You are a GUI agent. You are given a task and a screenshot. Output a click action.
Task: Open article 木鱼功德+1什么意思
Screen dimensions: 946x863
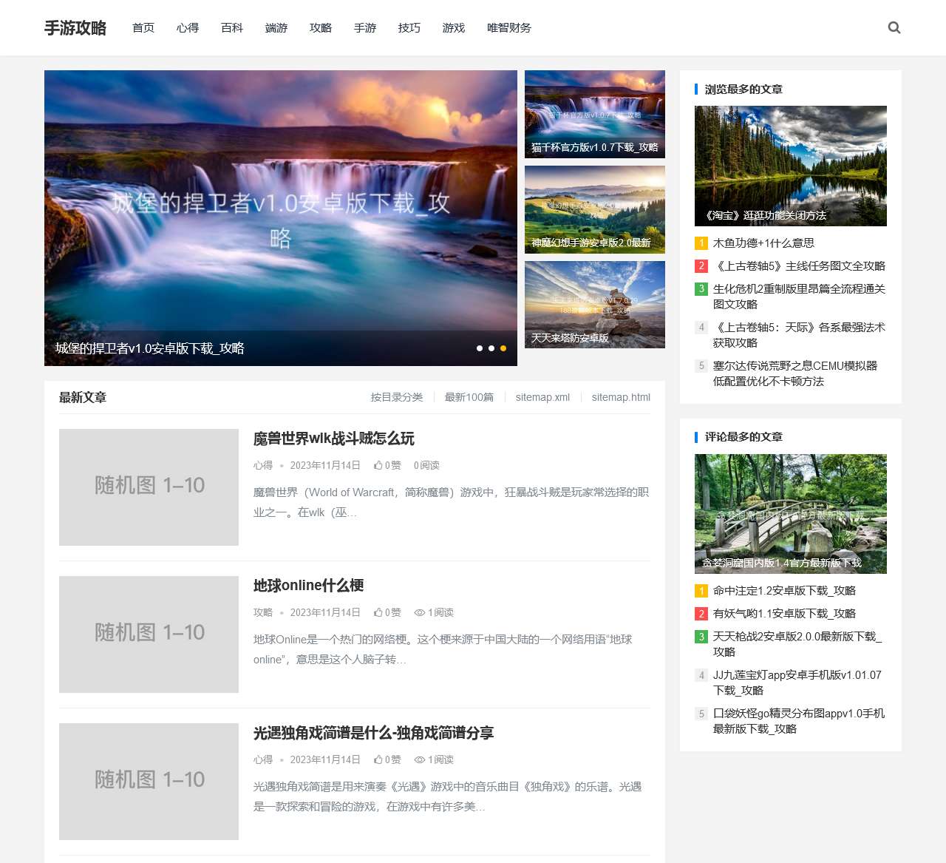tap(763, 243)
